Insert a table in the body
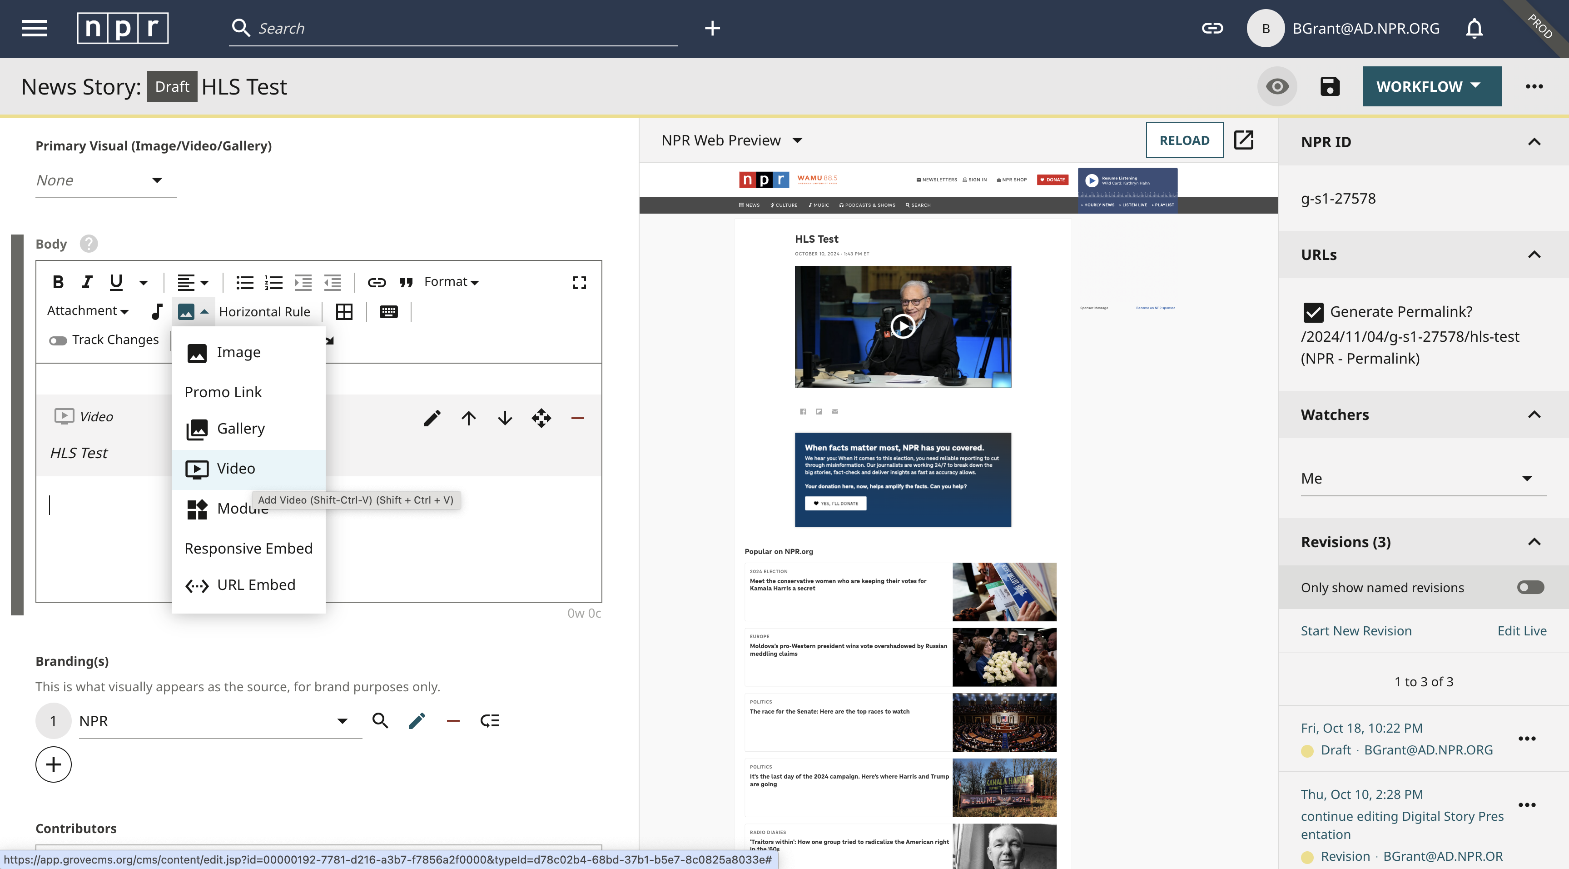 tap(344, 311)
